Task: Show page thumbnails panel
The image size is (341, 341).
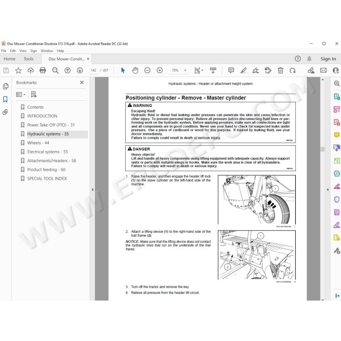Action: coord(6,86)
